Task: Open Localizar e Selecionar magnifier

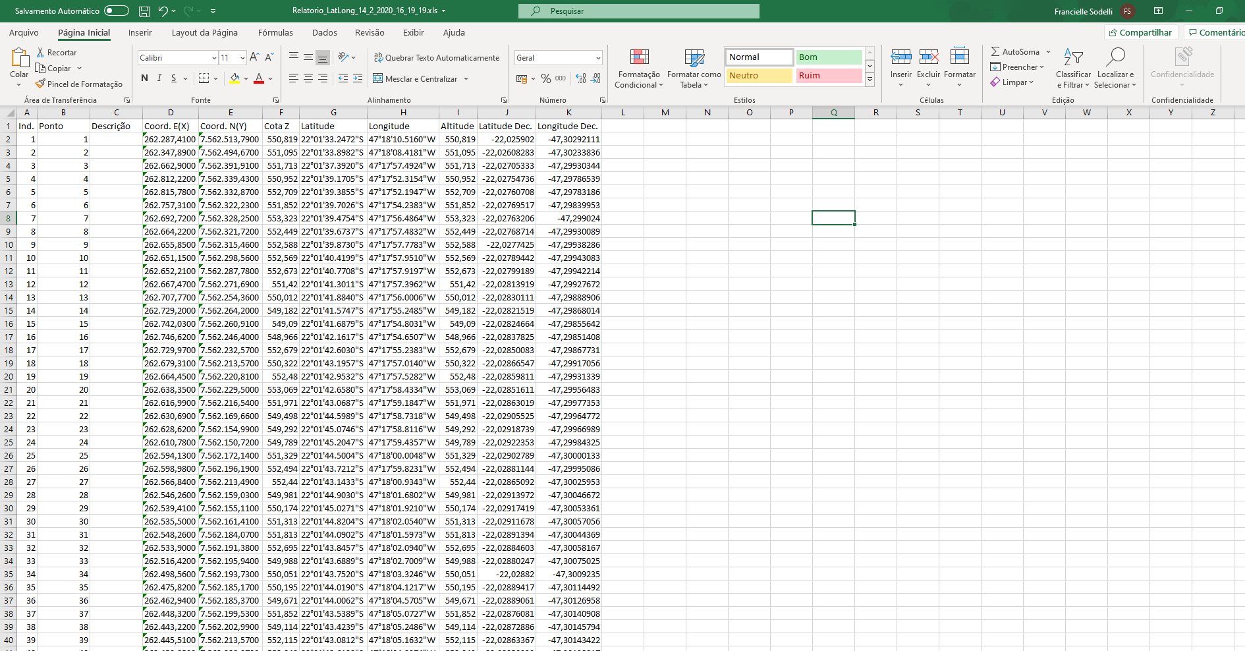Action: (1115, 58)
